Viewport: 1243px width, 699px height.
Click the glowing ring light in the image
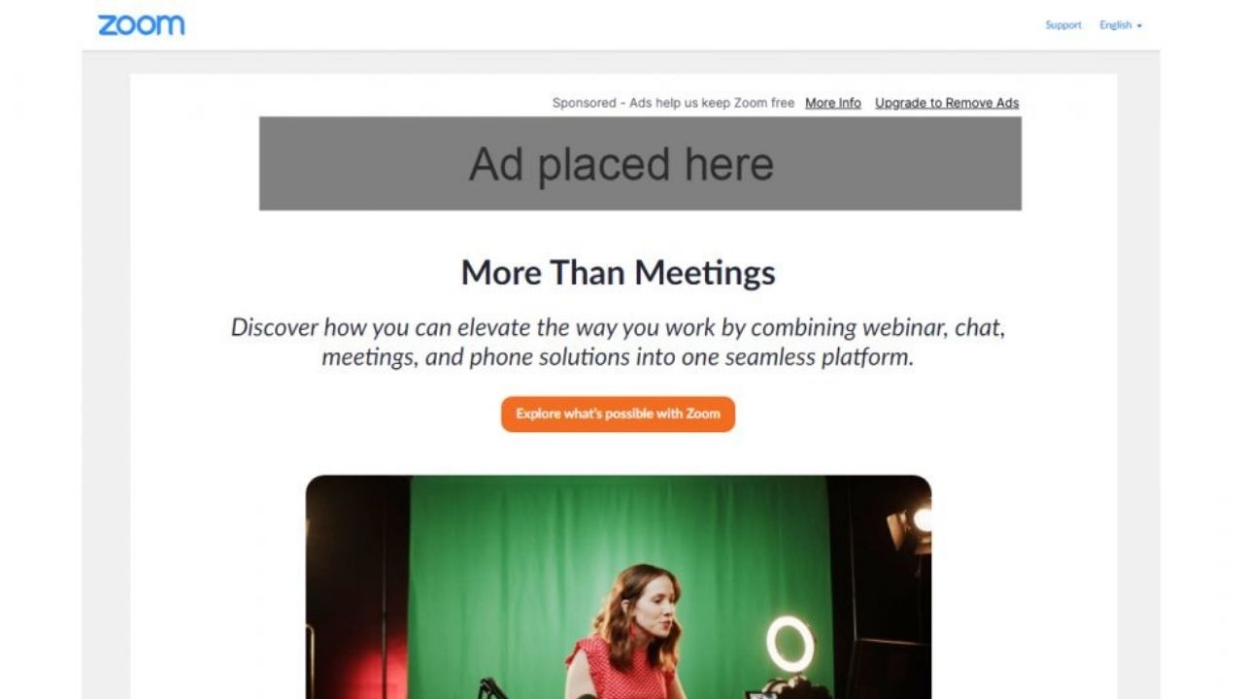[789, 644]
